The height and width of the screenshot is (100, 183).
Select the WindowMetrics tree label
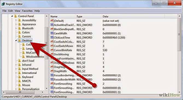[x=35, y=57]
